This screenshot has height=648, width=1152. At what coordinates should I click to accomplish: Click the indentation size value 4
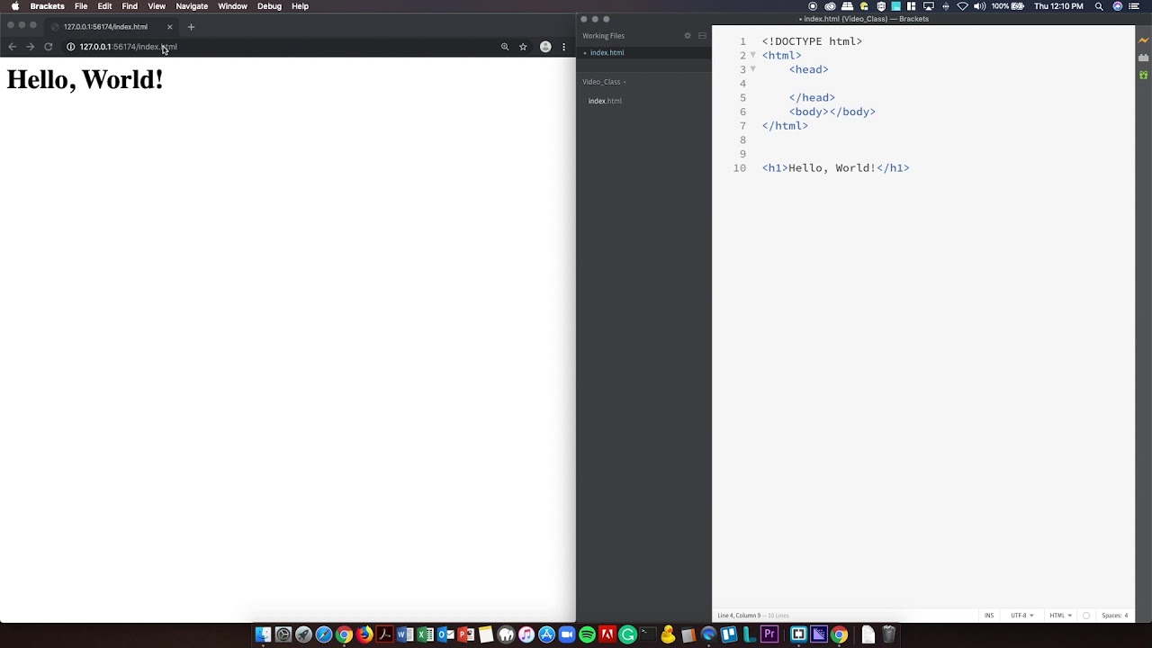coord(1126,616)
